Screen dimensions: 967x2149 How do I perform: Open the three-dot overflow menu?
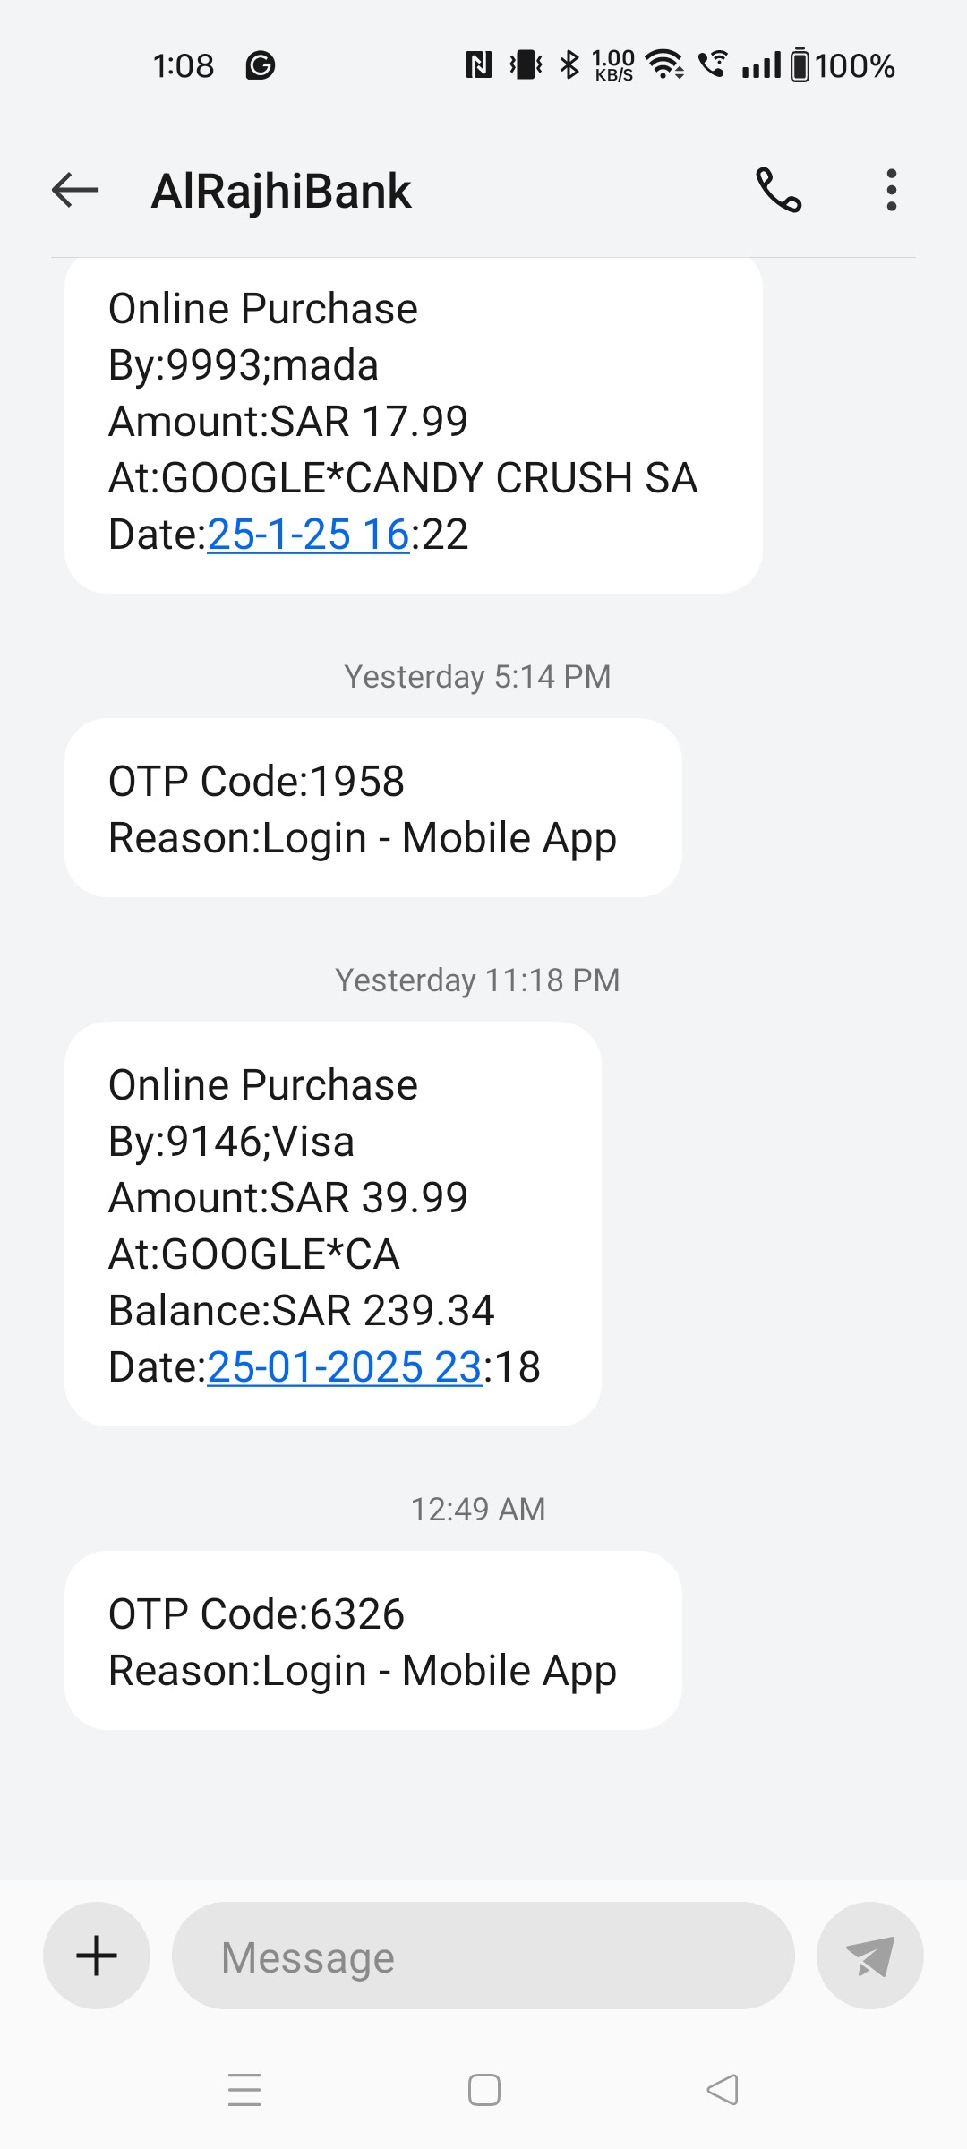891,190
